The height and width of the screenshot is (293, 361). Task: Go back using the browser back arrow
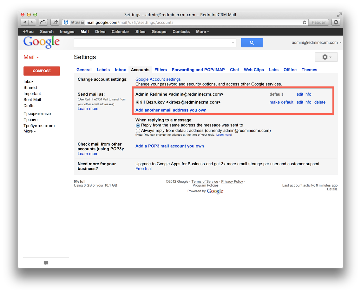24,22
